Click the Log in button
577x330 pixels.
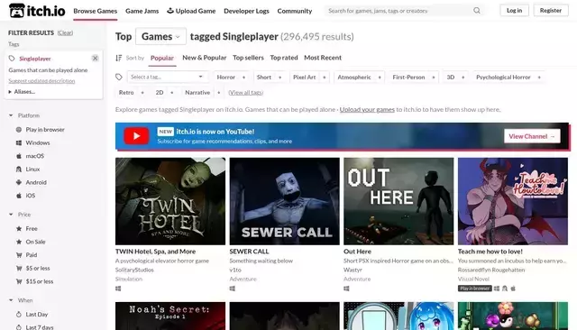click(x=514, y=10)
